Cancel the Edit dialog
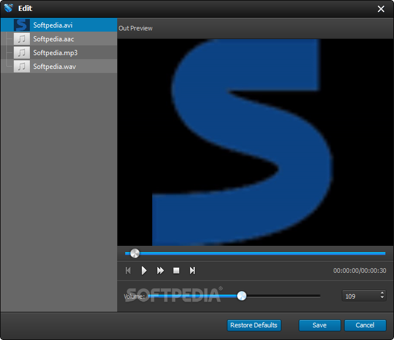The image size is (394, 340). [365, 325]
